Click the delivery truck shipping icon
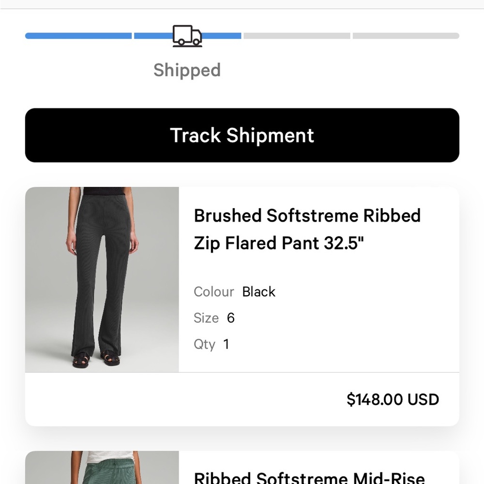484x484 pixels. [x=187, y=35]
